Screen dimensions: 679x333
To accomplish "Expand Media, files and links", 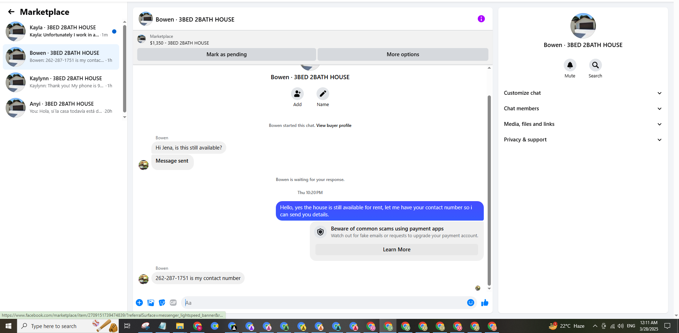I will coord(583,124).
